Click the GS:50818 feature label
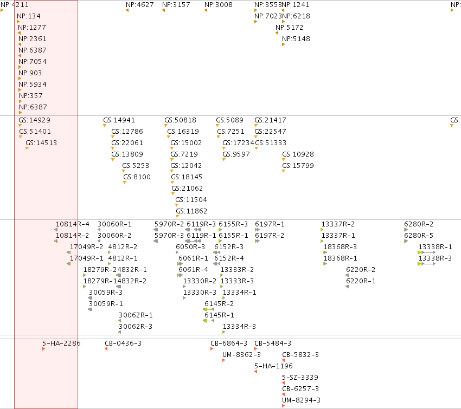461x409 pixels. [x=180, y=120]
